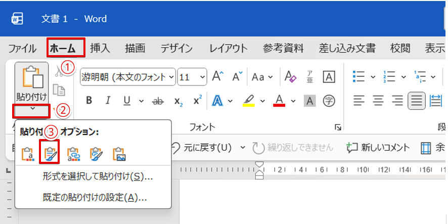
Task: Click the large 貼り付け clipboard icon
Action: tap(33, 76)
